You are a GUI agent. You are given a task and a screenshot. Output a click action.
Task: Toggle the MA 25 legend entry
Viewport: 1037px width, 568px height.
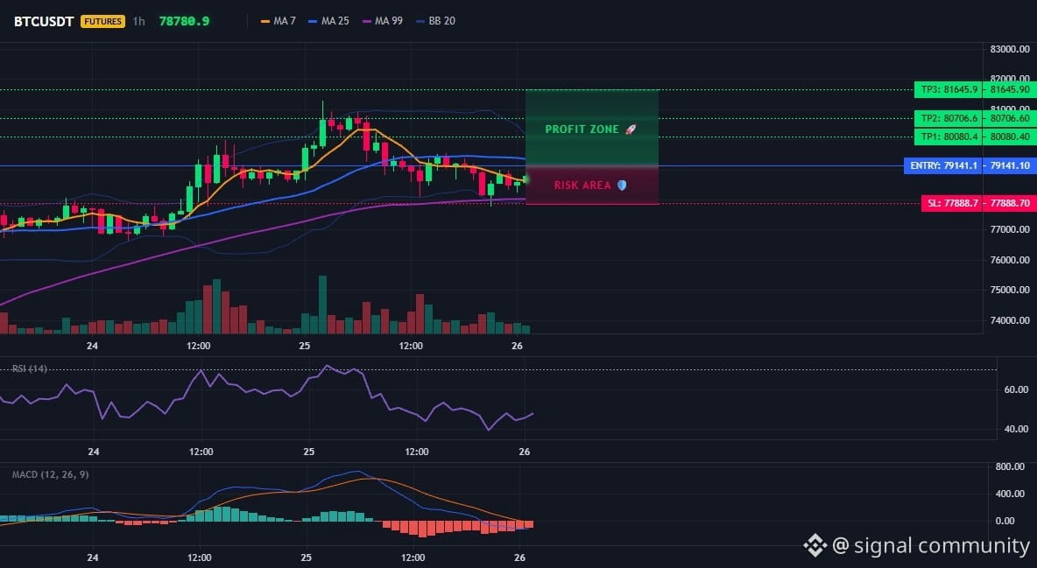click(x=328, y=21)
